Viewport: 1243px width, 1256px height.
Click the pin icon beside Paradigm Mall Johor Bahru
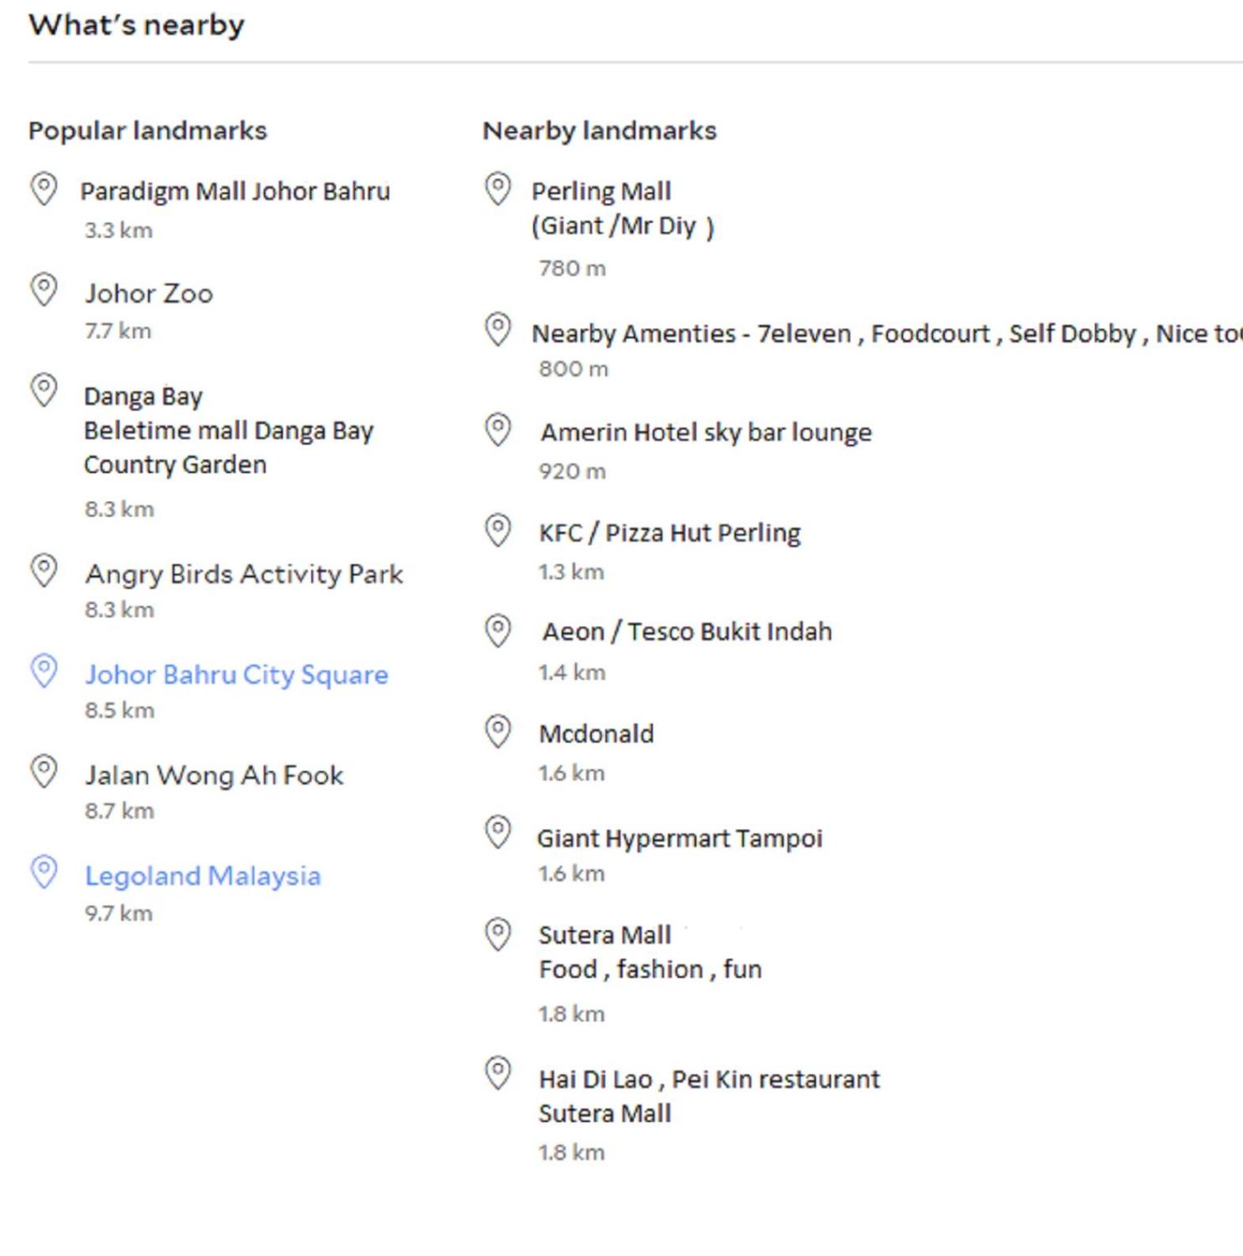pyautogui.click(x=44, y=189)
